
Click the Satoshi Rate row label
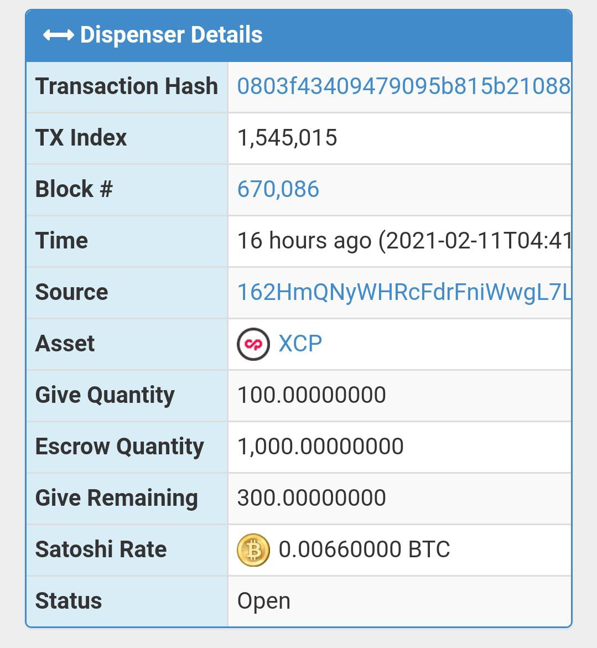pos(101,549)
